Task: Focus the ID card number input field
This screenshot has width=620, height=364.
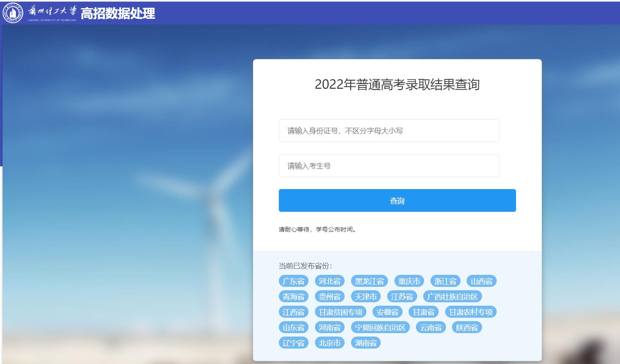Action: [x=389, y=130]
